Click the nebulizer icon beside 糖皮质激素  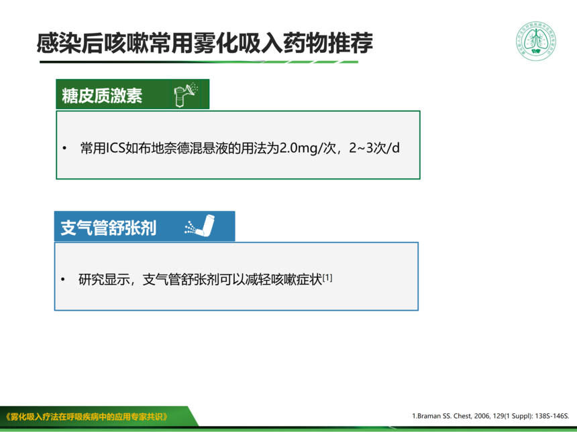pyautogui.click(x=186, y=95)
